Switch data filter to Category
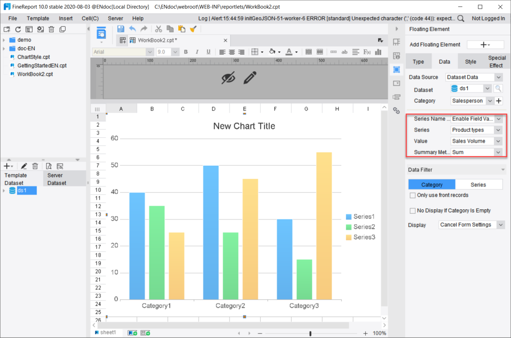This screenshot has height=338, width=511. pos(432,184)
